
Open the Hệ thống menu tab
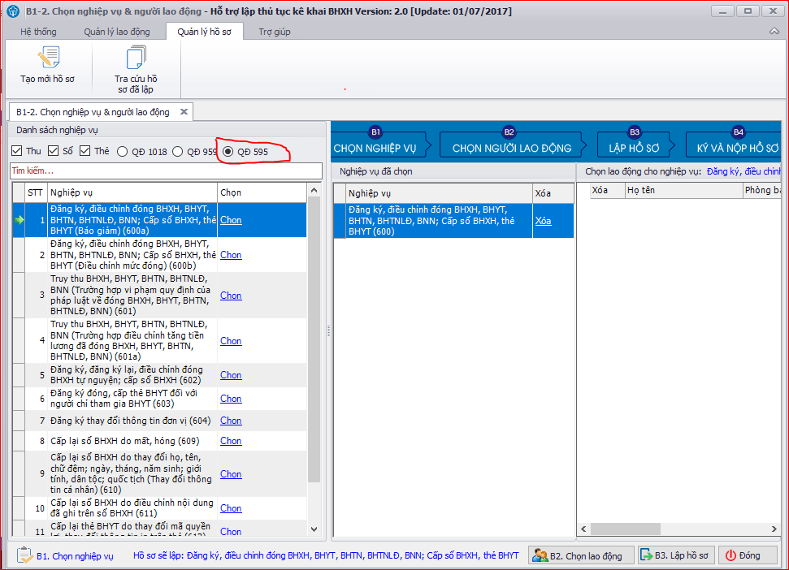click(38, 32)
